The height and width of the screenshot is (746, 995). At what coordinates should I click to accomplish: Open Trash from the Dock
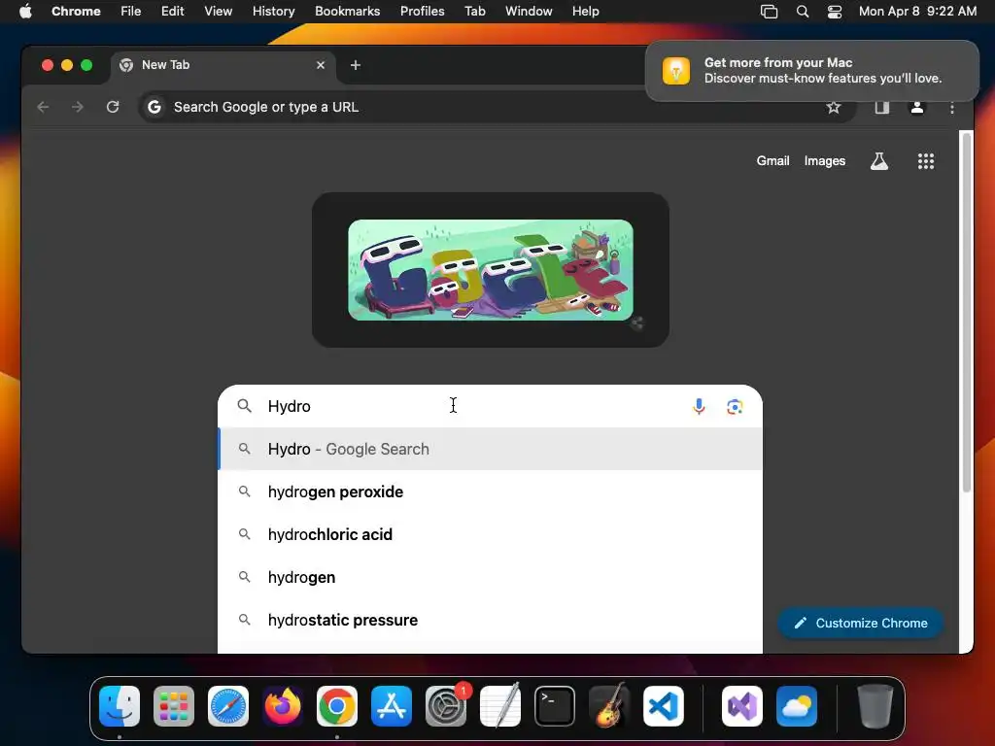coord(875,706)
